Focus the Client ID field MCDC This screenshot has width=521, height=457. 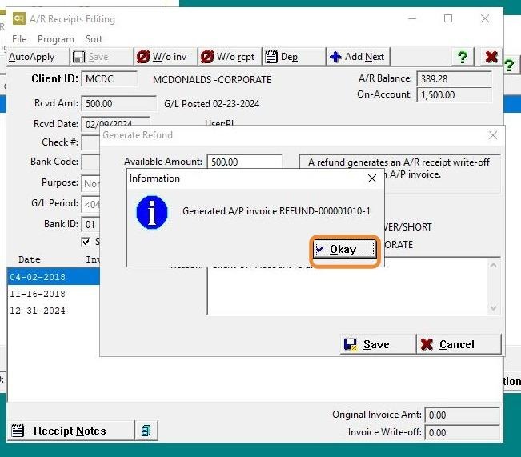pos(110,79)
